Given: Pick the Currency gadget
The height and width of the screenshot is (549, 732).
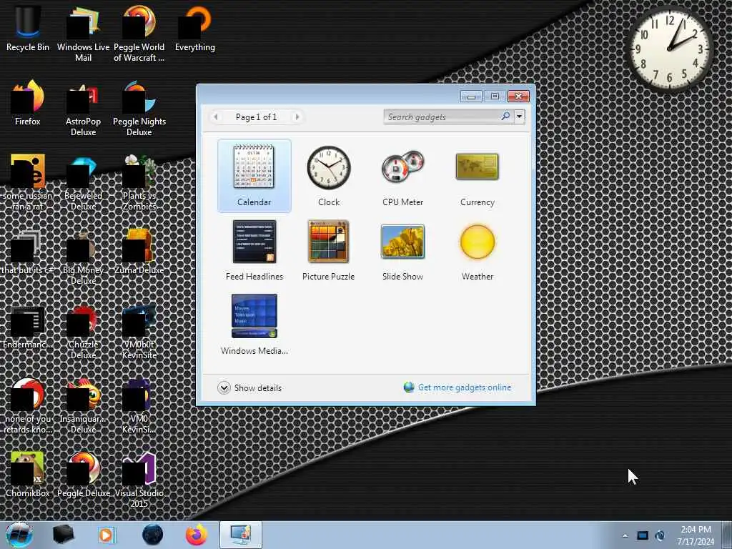Looking at the screenshot, I should point(477,176).
